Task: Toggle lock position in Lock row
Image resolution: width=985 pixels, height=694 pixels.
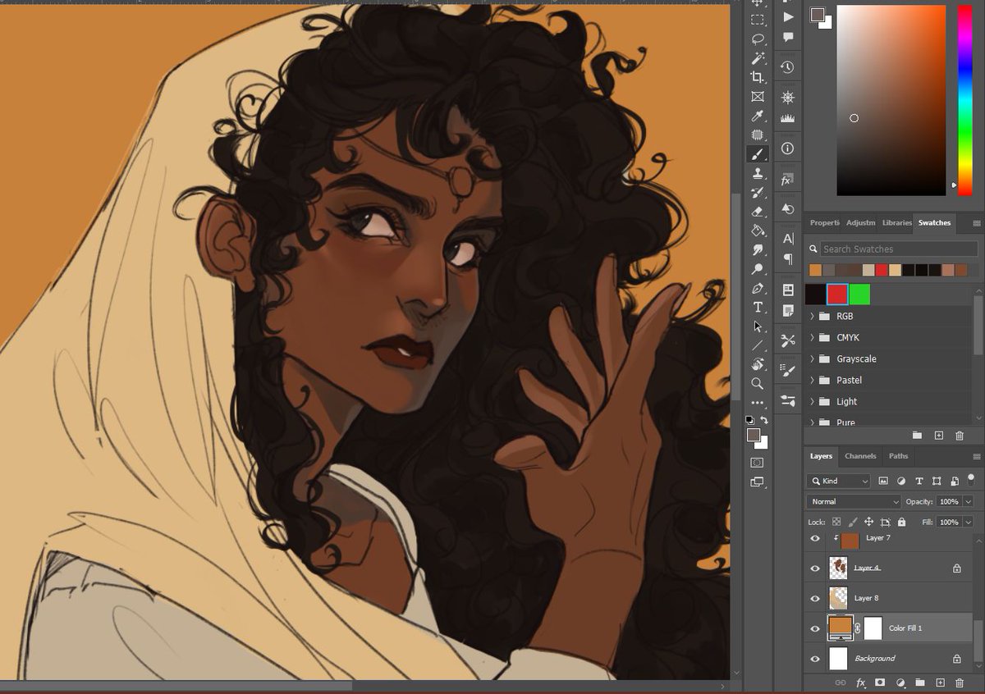Action: (x=868, y=522)
